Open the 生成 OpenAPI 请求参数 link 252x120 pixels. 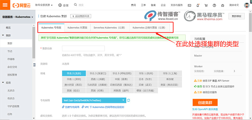coord(205,109)
